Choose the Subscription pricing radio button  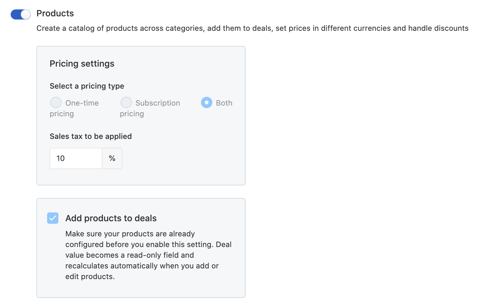[x=126, y=102]
